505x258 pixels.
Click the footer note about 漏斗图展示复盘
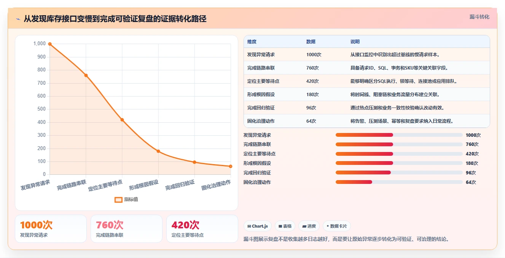click(346, 239)
